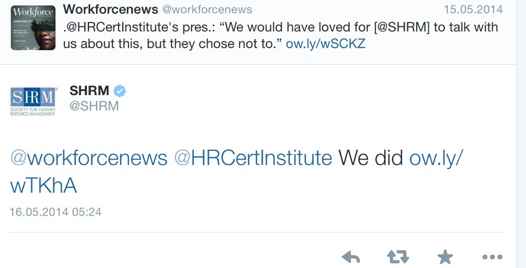This screenshot has height=268, width=526.
Task: Click the [@SHRM] mention in the quoted tweet
Action: click(x=401, y=27)
